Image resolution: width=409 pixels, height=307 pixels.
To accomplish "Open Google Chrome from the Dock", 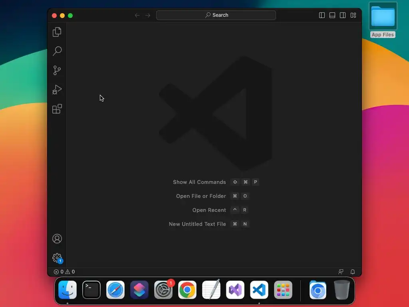I will coord(187,290).
